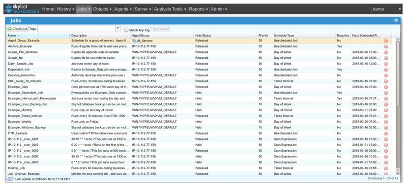The image size is (406, 185).
Task: Enable the Match Any Tag checkbox
Action: pos(125,30)
